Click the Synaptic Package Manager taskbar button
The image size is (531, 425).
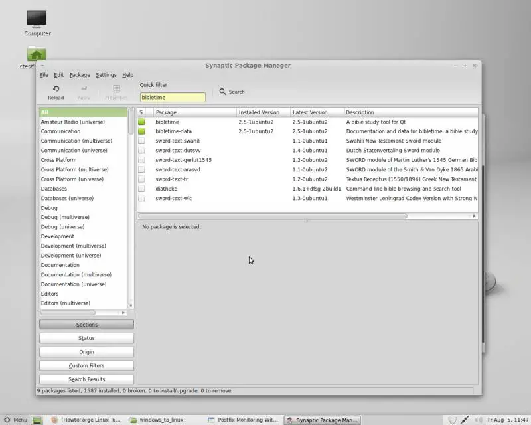pos(323,420)
